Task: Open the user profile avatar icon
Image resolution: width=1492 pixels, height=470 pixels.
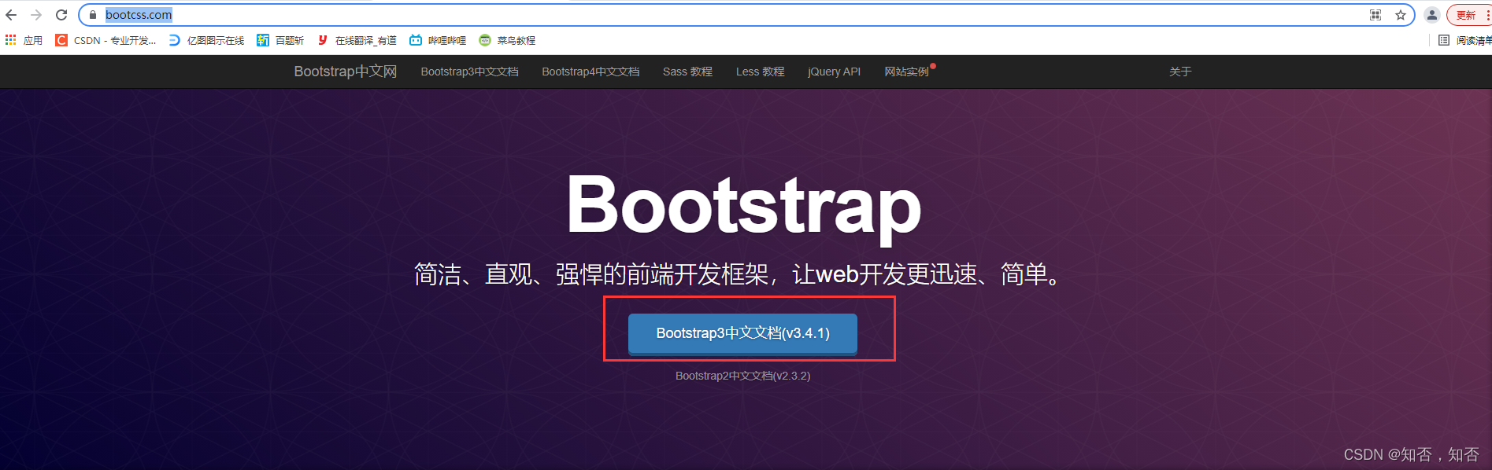Action: pyautogui.click(x=1432, y=15)
